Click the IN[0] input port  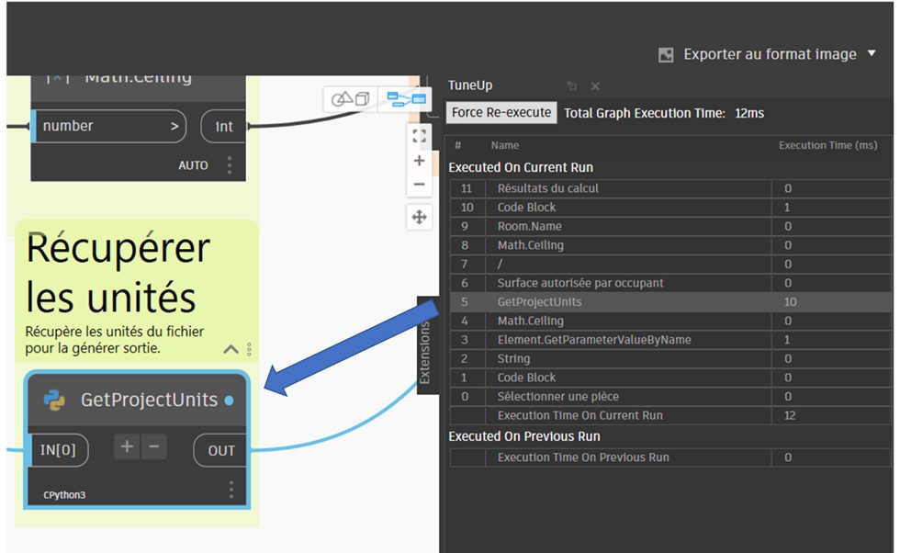(x=58, y=449)
